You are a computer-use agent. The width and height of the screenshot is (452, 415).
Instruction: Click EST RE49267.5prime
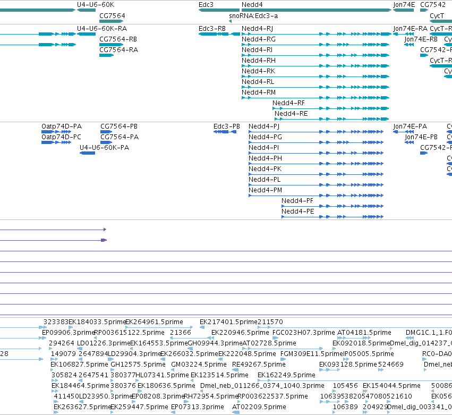click(235, 370)
